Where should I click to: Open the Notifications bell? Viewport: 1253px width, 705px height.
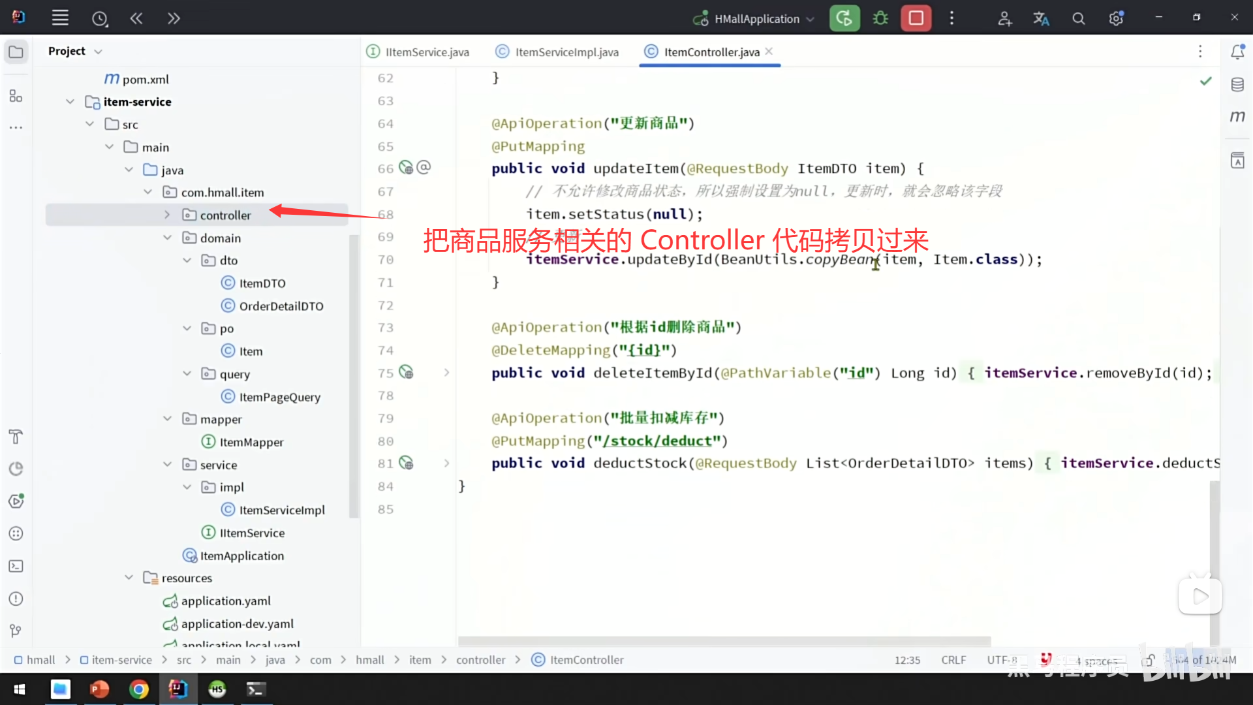[1237, 52]
